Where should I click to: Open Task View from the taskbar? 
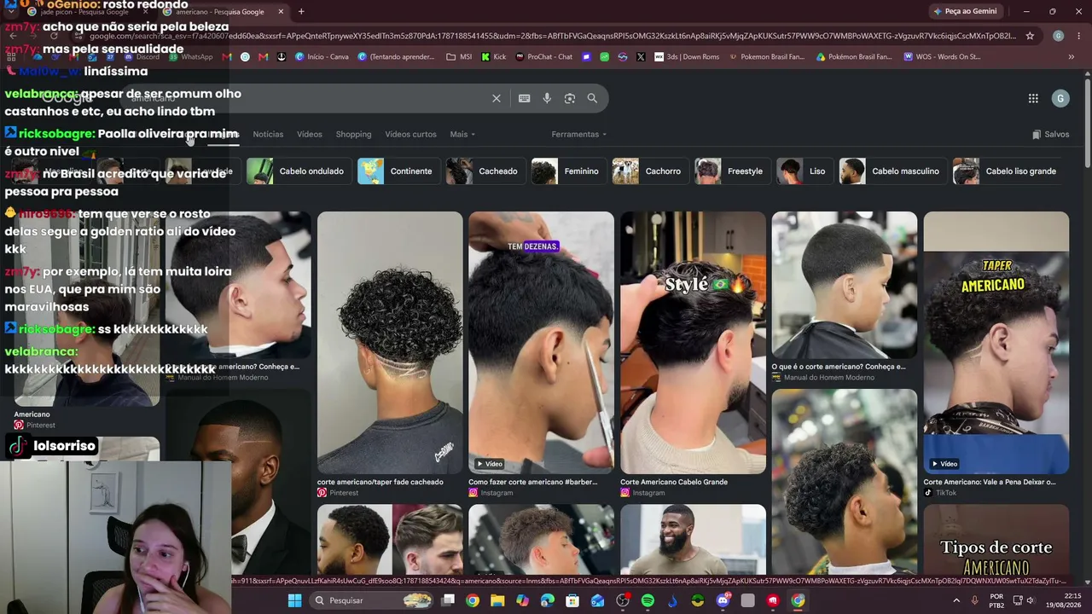[448, 600]
